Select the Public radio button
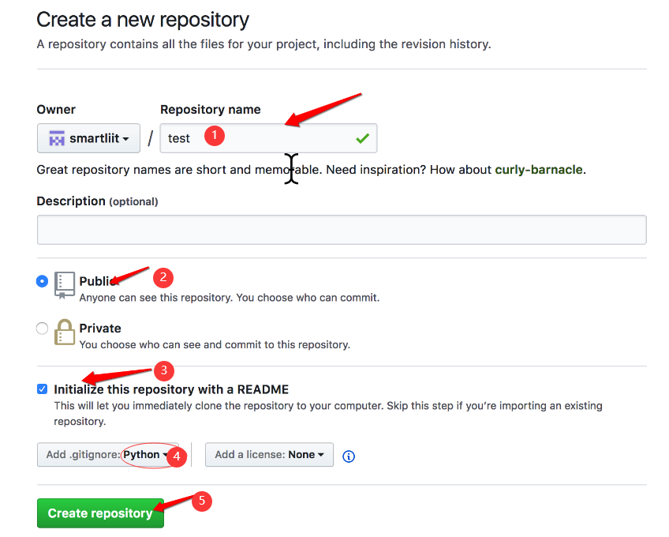 tap(43, 281)
